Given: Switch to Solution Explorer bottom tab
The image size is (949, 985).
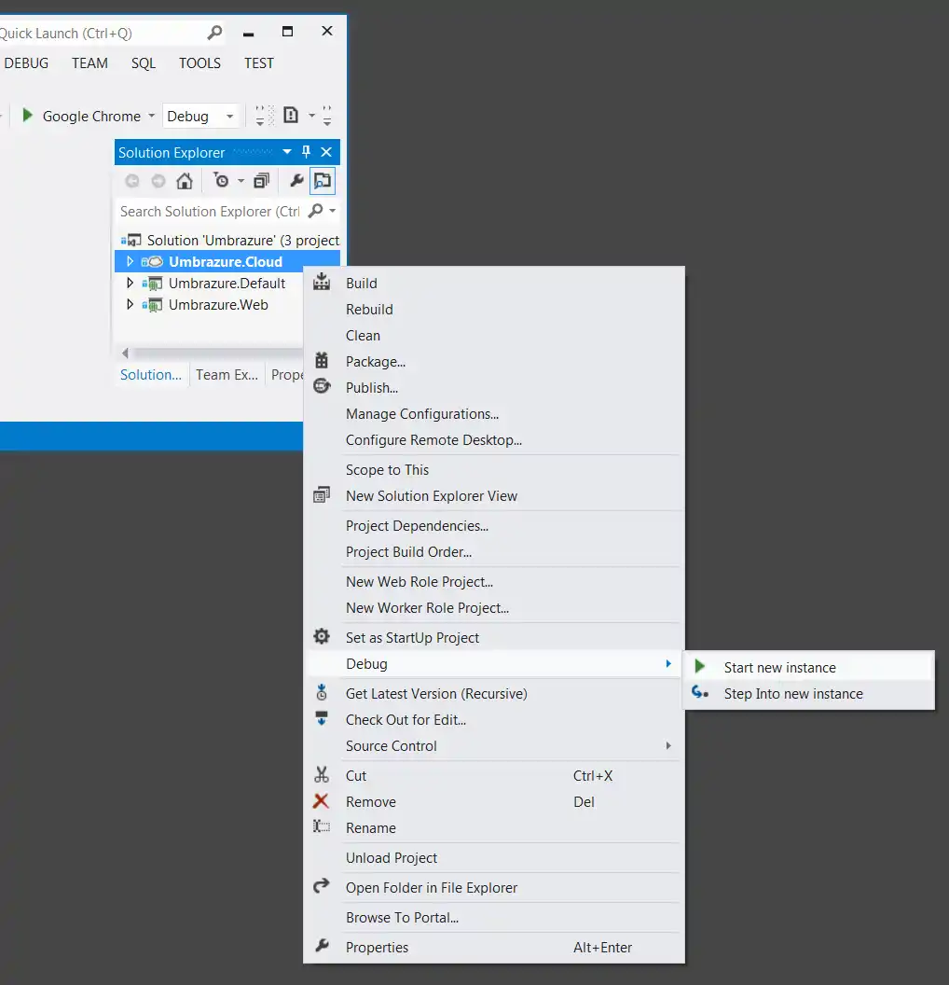Looking at the screenshot, I should pos(151,375).
